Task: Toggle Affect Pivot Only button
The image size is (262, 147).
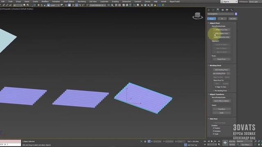Action: 221,30
